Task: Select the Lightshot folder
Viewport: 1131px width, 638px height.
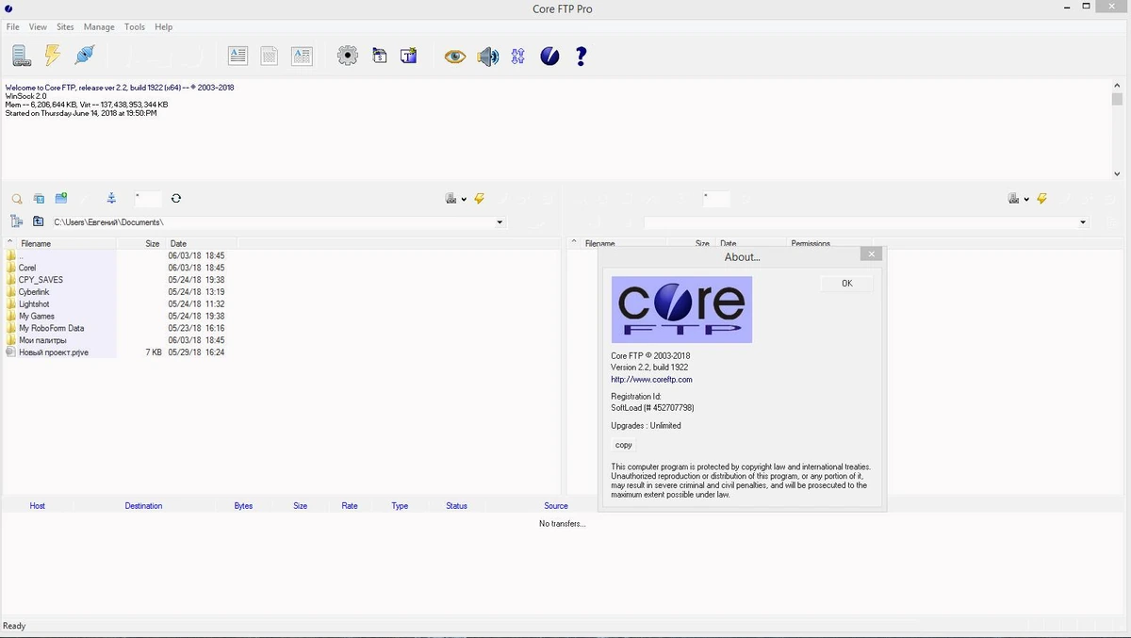Action: click(33, 304)
